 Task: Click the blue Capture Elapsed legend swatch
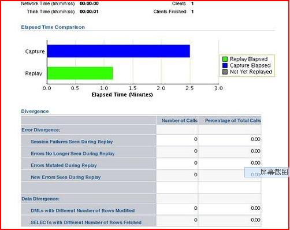coord(225,65)
